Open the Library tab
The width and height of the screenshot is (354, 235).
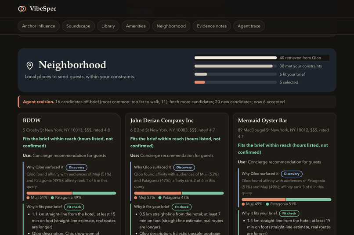click(108, 26)
